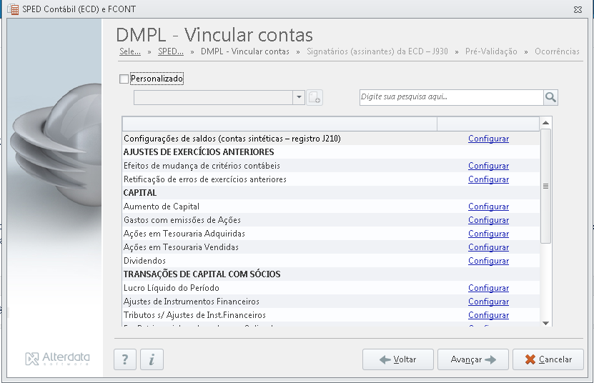The image size is (594, 383).
Task: Select the 'Ocorrências' breadcrumb step
Action: (x=557, y=51)
